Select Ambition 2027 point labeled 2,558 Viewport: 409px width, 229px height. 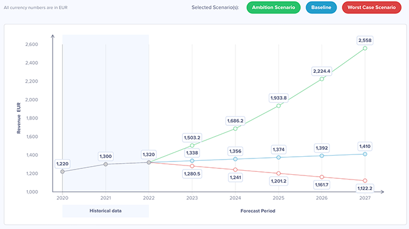click(365, 48)
